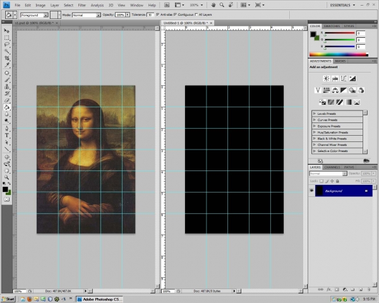Hide the Background layer eye icon
The width and height of the screenshot is (379, 303).
click(311, 191)
